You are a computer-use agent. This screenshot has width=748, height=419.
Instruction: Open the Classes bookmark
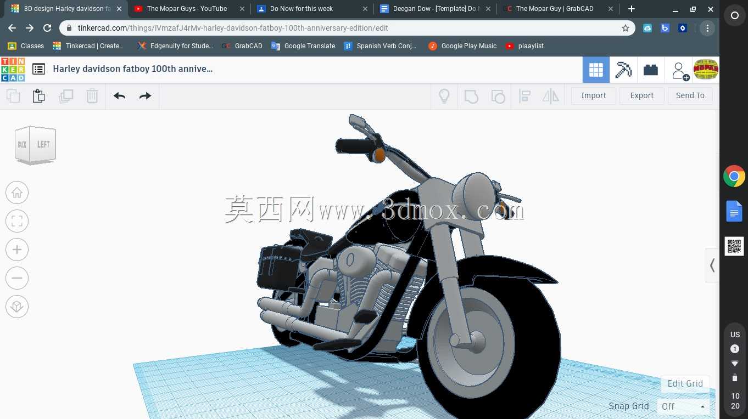(26, 46)
